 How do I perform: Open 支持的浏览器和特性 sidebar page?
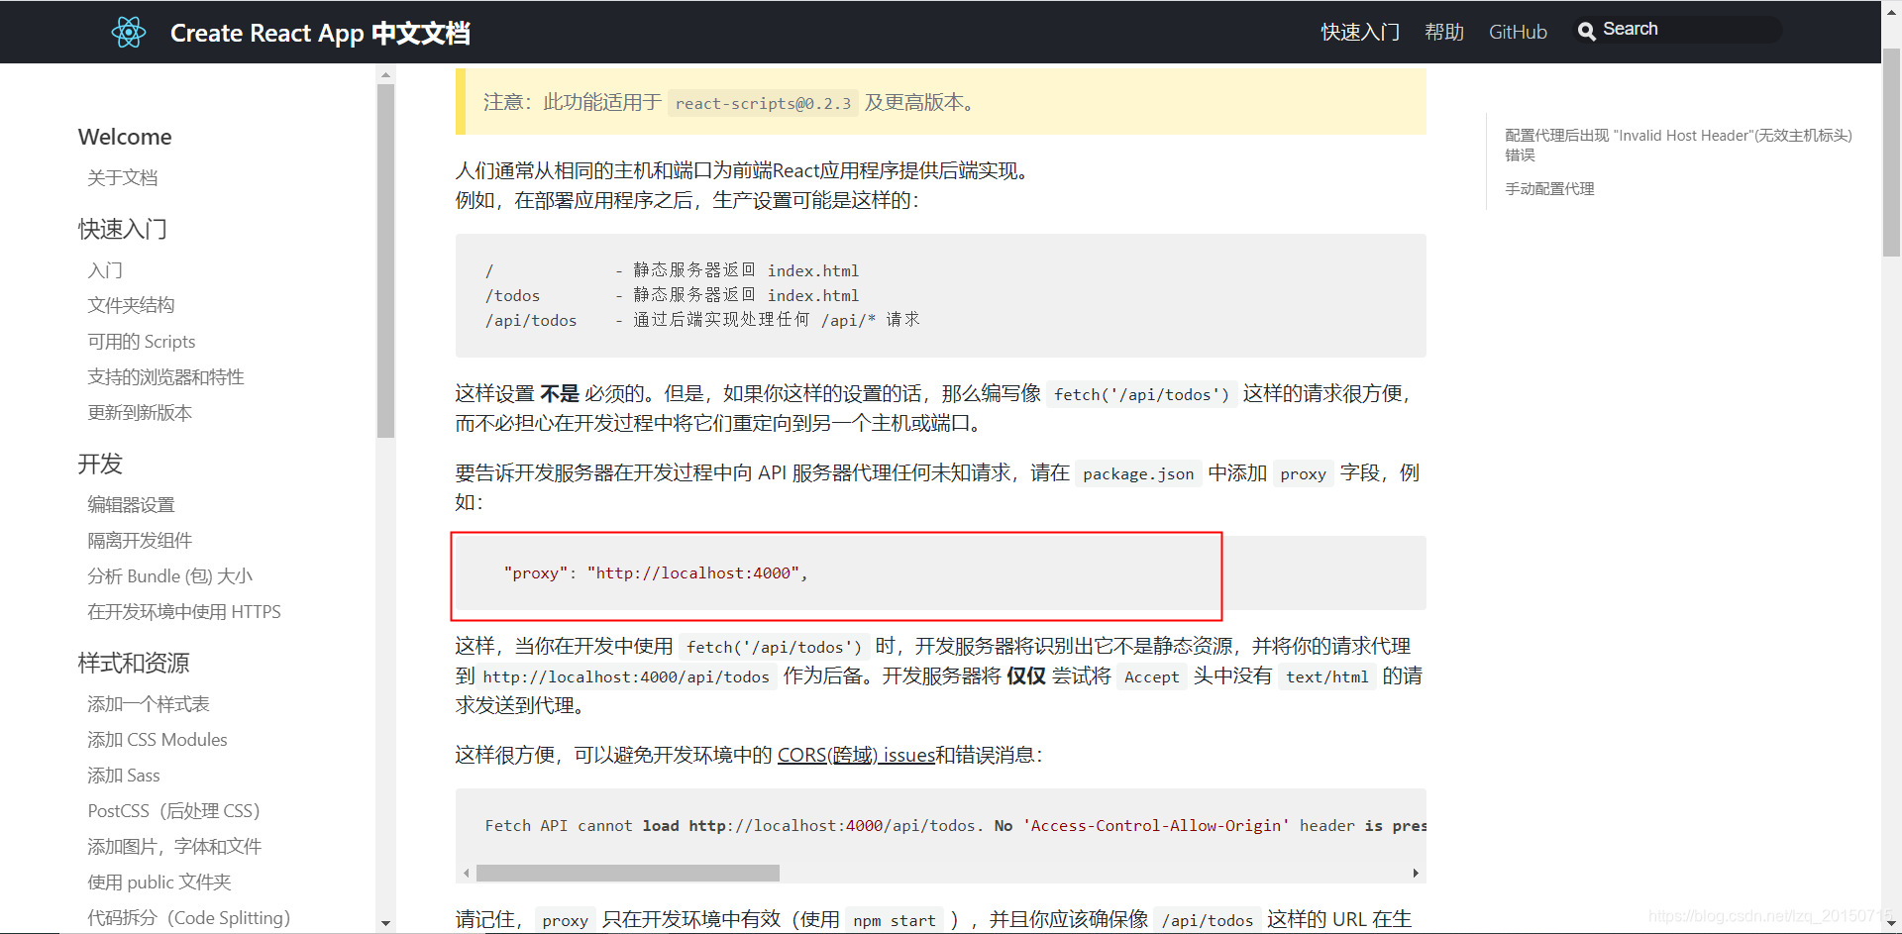point(165,377)
